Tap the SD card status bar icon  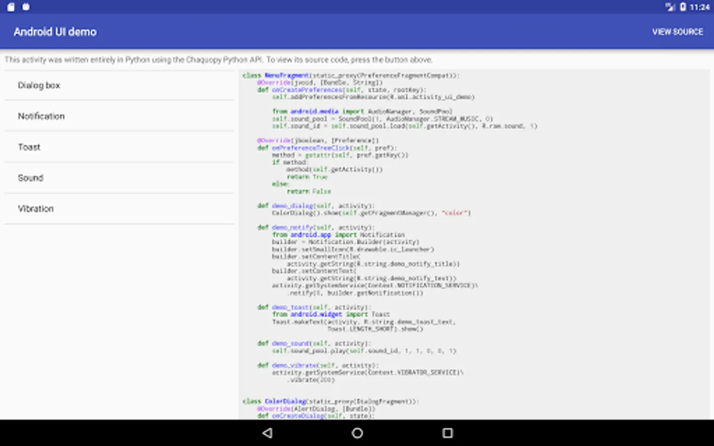point(11,7)
